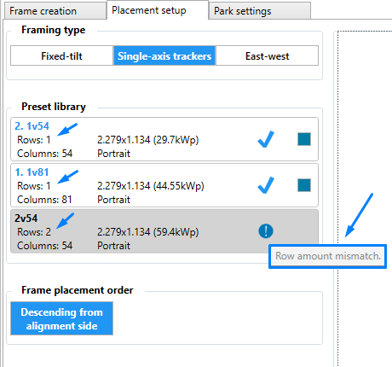Toggle Descending from alignment side button
The height and width of the screenshot is (367, 392).
pos(61,318)
